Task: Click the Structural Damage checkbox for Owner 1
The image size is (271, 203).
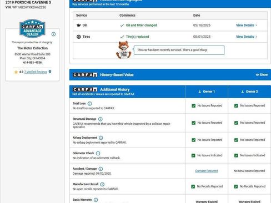Action: tap(193, 123)
